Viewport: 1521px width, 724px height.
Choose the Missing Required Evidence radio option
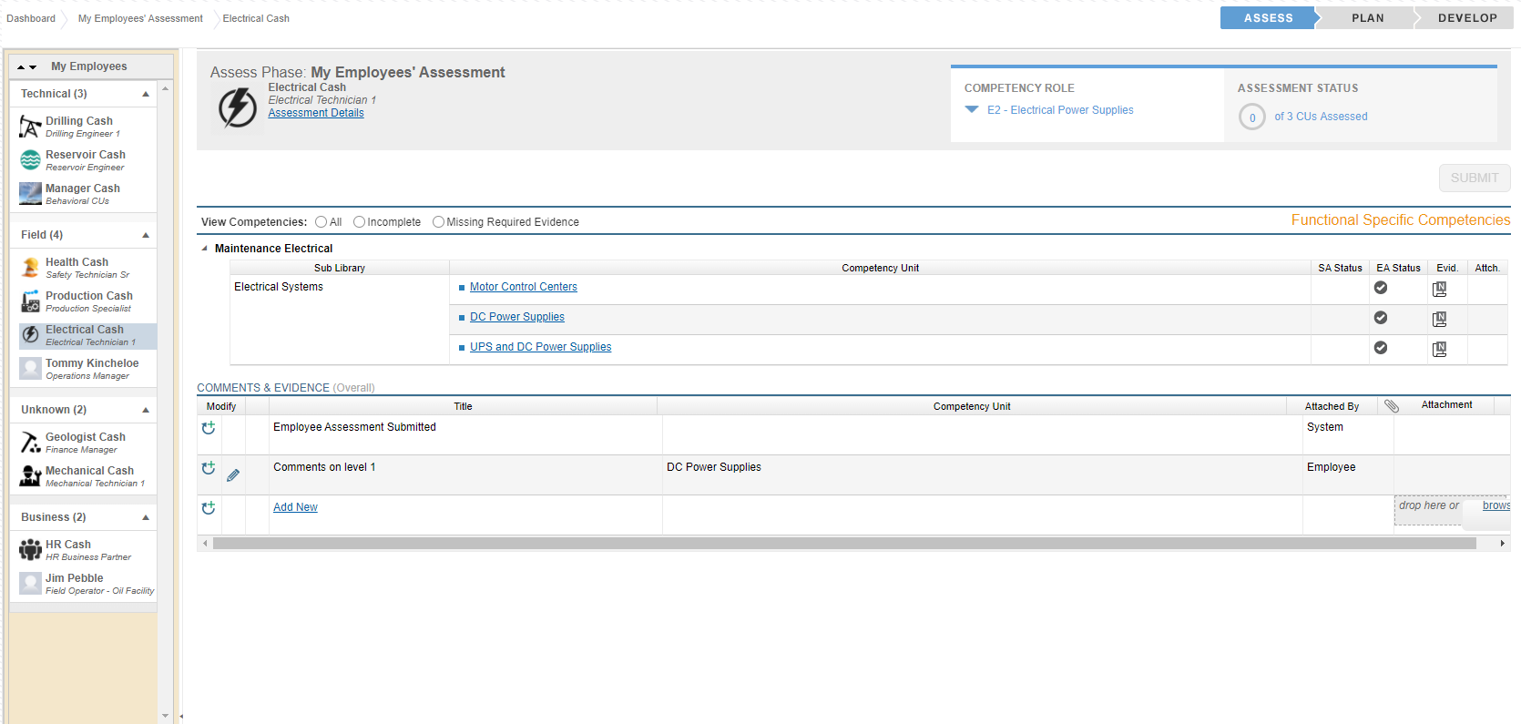(x=438, y=222)
